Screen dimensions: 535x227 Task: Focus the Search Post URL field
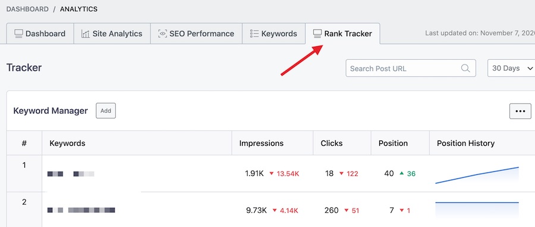click(410, 68)
